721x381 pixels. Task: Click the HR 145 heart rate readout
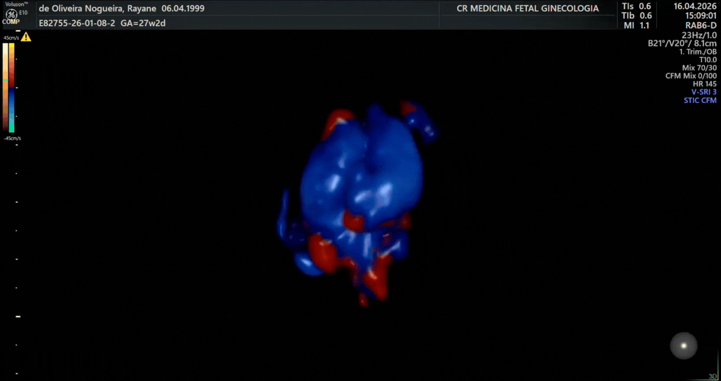coord(704,84)
